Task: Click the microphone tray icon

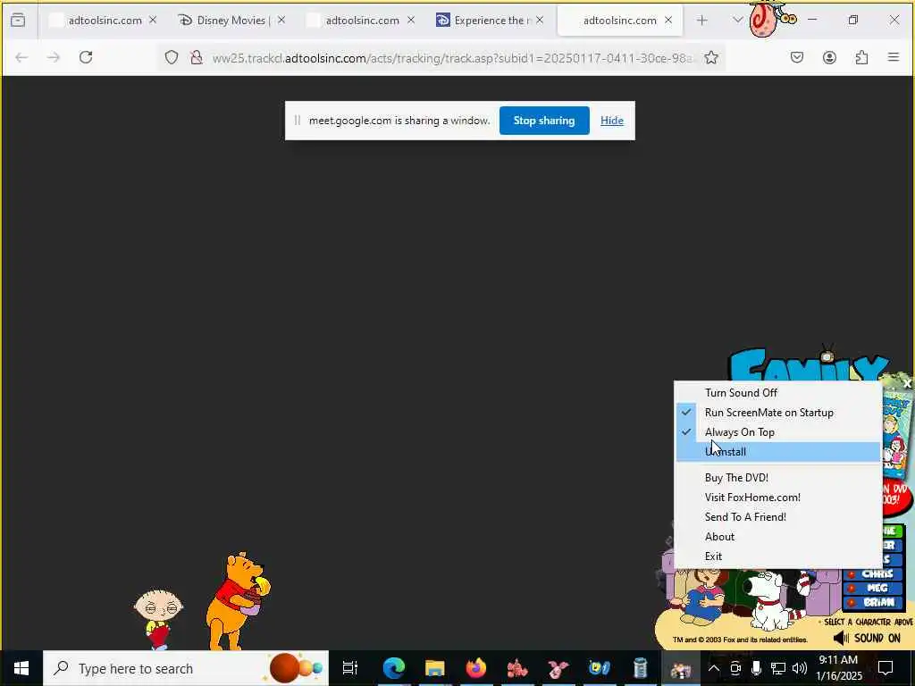Action: coord(756,668)
